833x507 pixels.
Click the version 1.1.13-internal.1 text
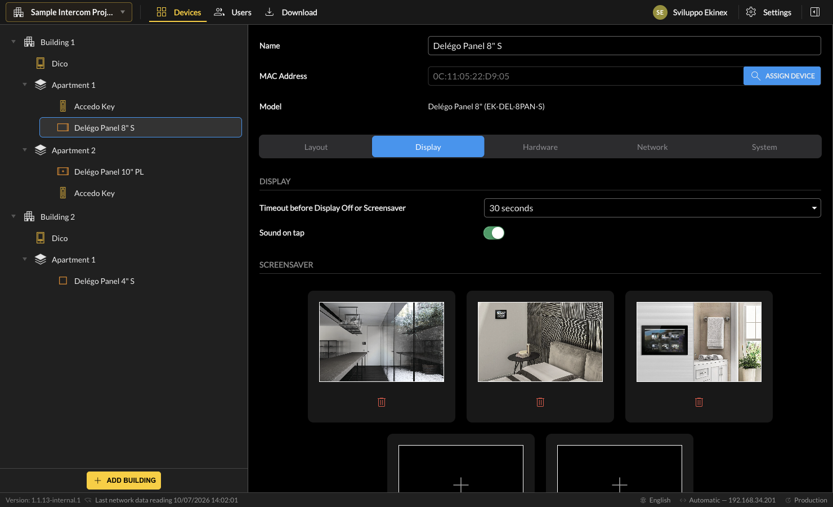(43, 500)
